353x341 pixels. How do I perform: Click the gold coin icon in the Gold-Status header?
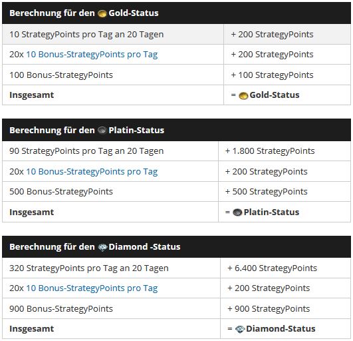click(102, 14)
